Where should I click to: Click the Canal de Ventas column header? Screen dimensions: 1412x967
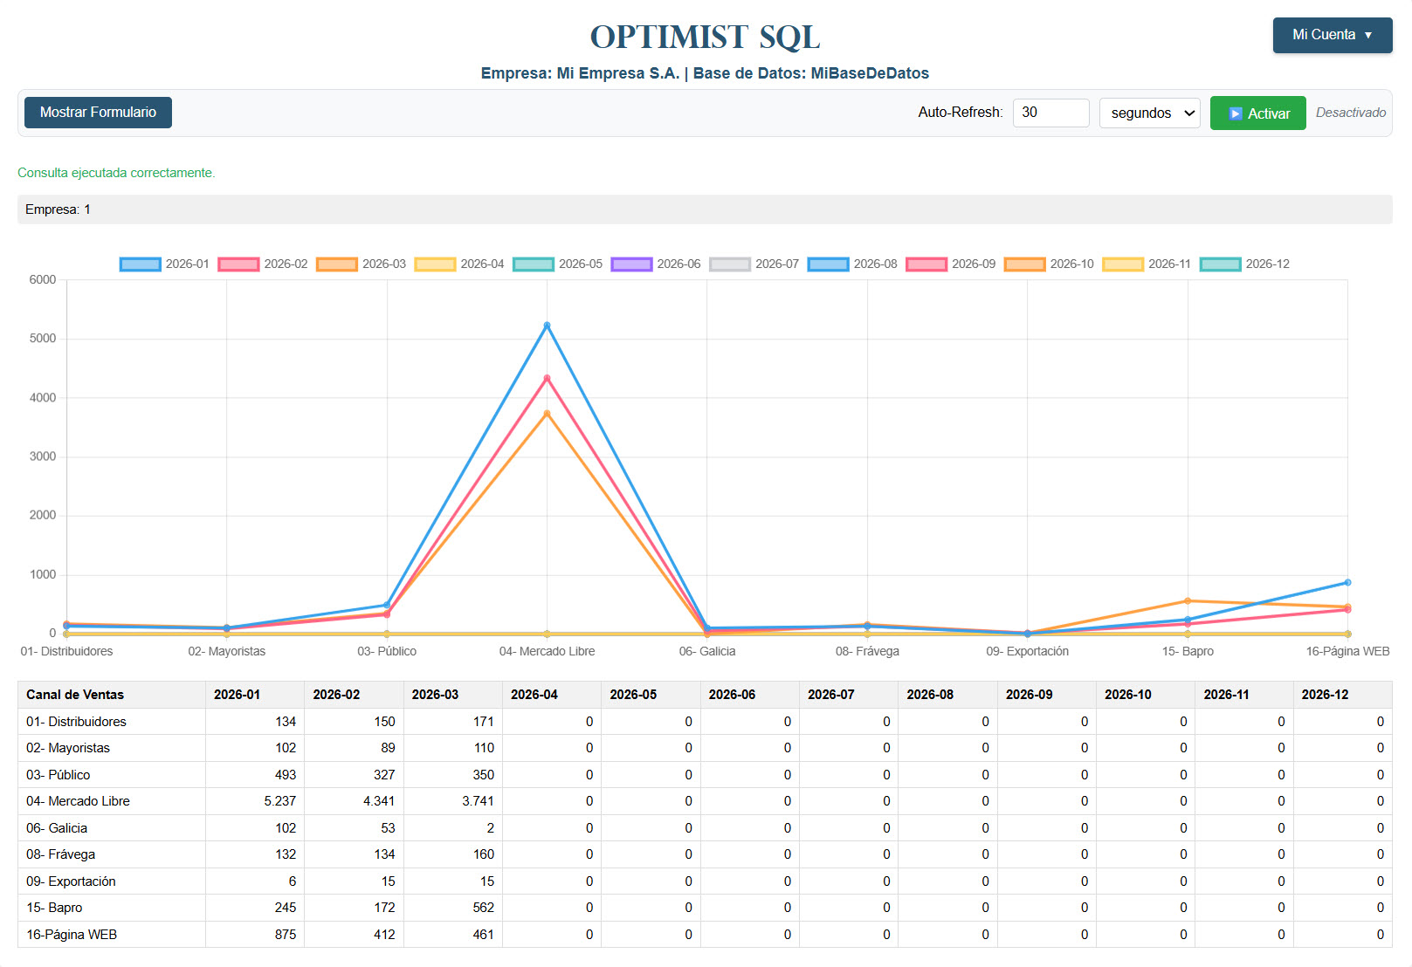pos(75,695)
